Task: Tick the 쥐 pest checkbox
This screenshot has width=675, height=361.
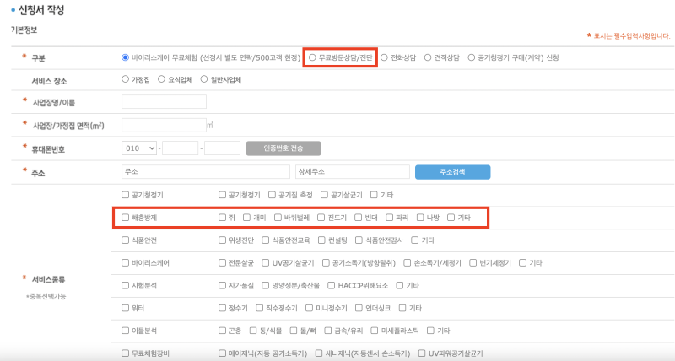Action: 222,218
